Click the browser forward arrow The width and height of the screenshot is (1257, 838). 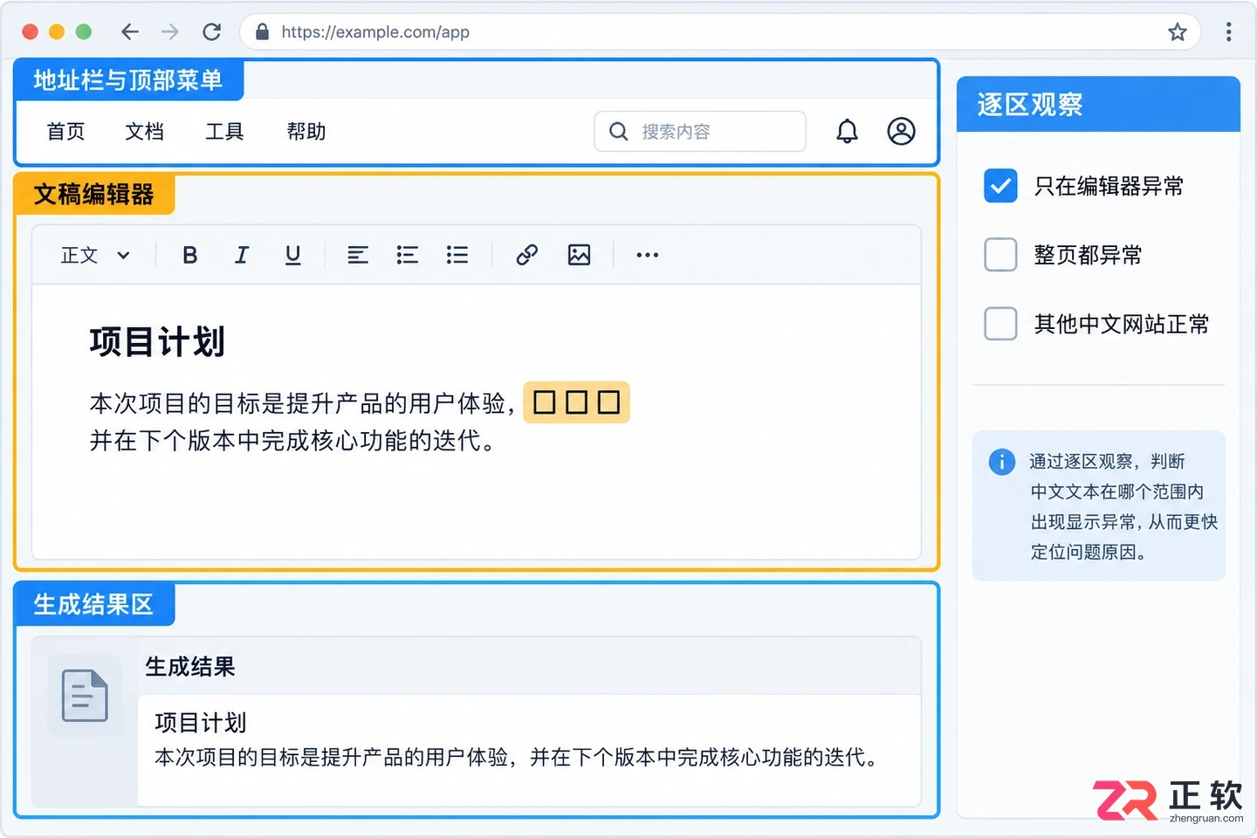(170, 32)
